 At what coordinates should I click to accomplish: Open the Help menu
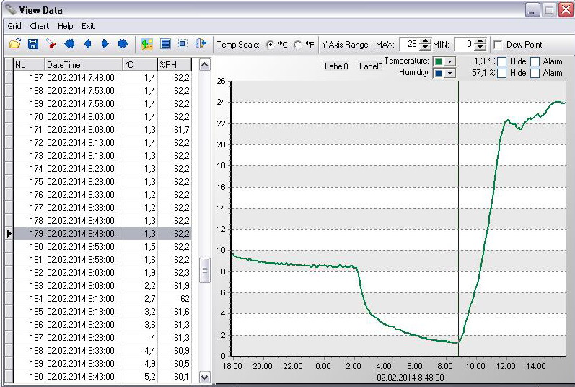(66, 26)
